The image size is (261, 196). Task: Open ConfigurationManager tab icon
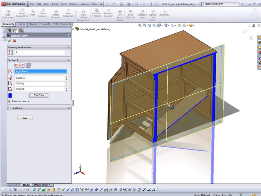click(x=21, y=31)
